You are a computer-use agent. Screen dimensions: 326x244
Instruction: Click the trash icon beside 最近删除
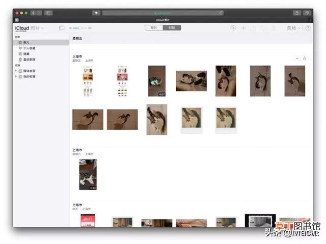click(x=20, y=60)
